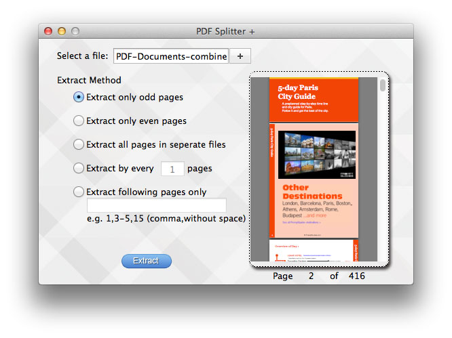Click the 'Extract Method' label
Screen dimensions: 452x338
coord(89,80)
